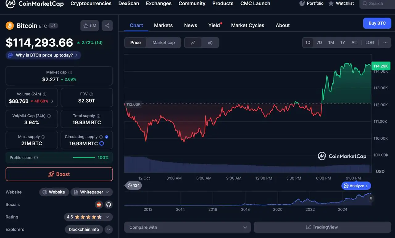Open Bitcoin's source code via the GitHub icon
Screen dimensions: 395x238
coord(109,204)
